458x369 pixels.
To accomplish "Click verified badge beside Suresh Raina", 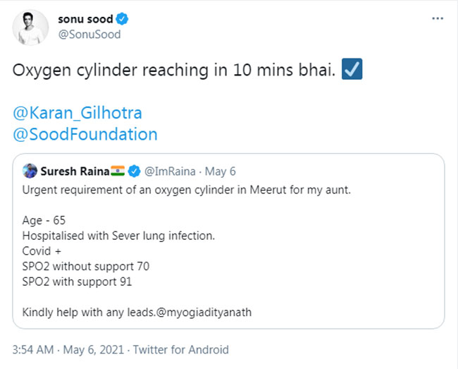I will pos(135,171).
